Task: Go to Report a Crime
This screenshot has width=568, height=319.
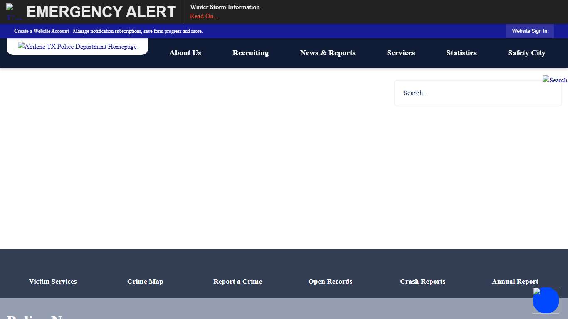Action: point(237,282)
